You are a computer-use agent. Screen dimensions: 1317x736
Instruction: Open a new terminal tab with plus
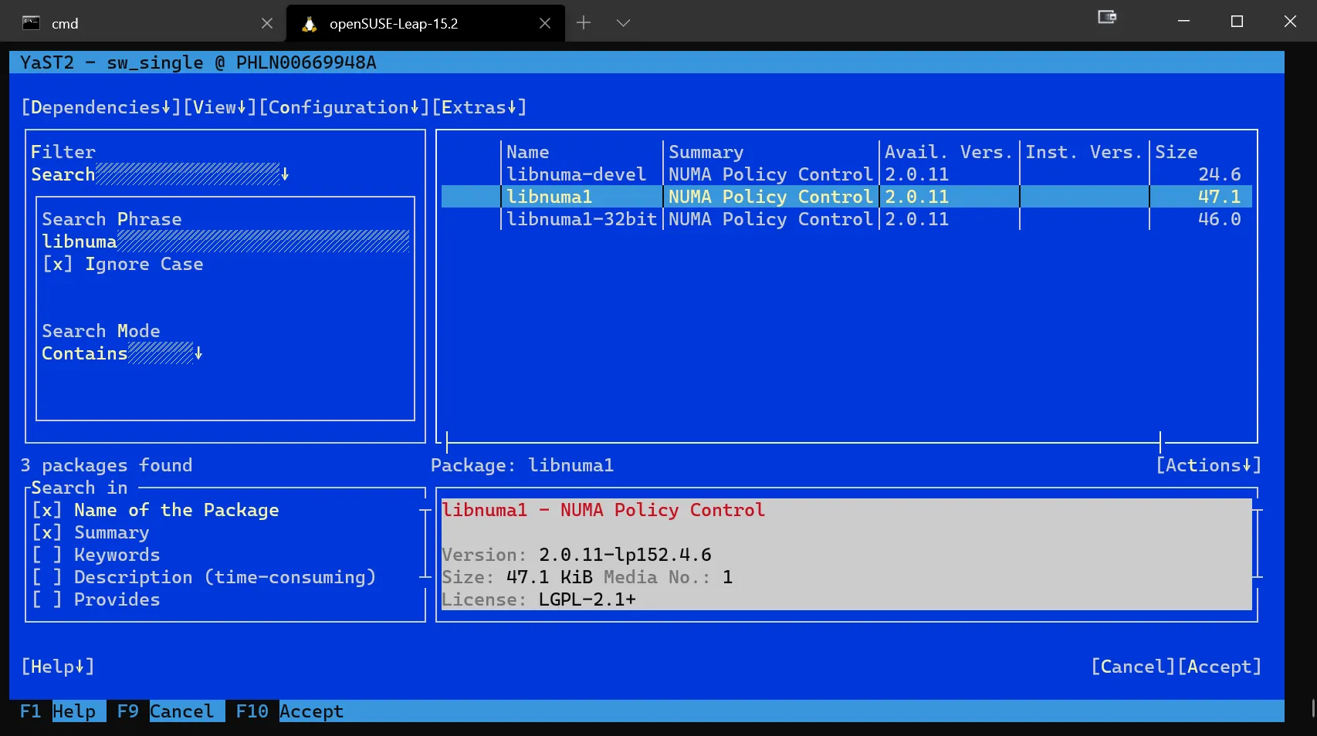584,23
